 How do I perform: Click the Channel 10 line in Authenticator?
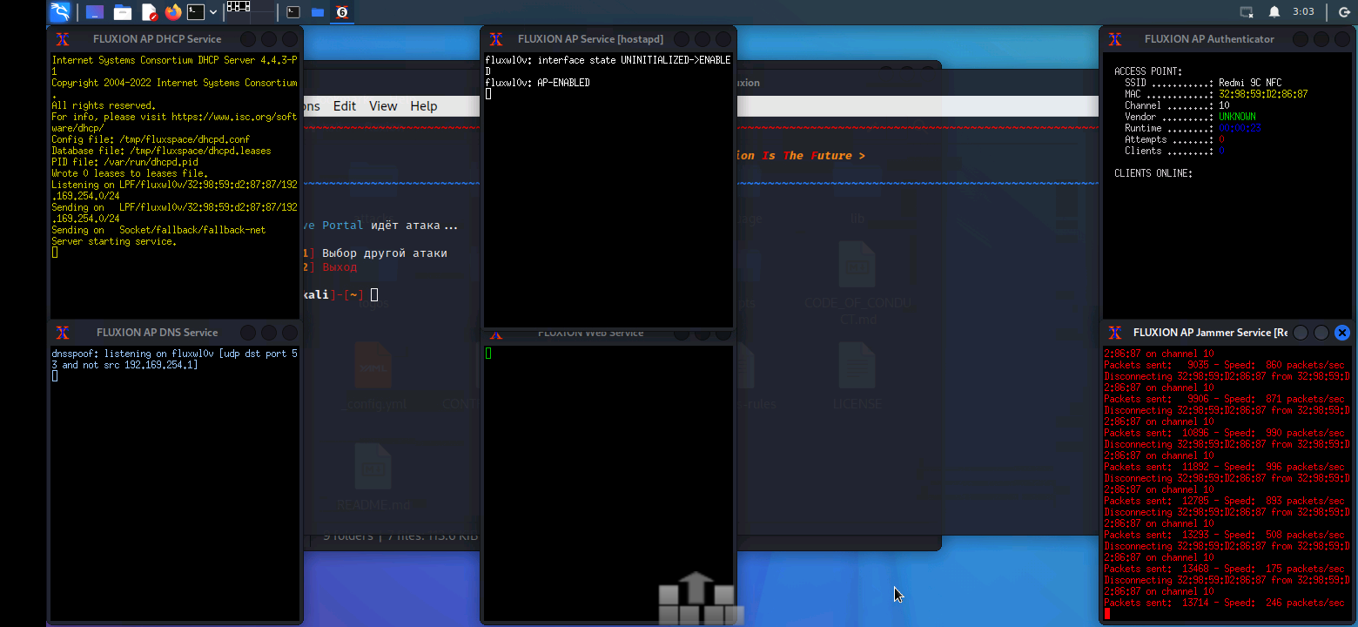[x=1177, y=105]
